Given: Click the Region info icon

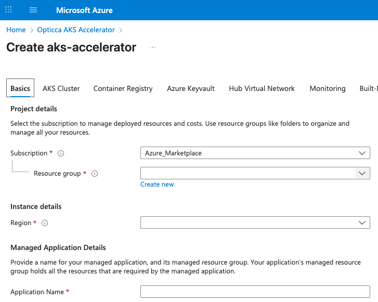Looking at the screenshot, I should click(x=45, y=223).
